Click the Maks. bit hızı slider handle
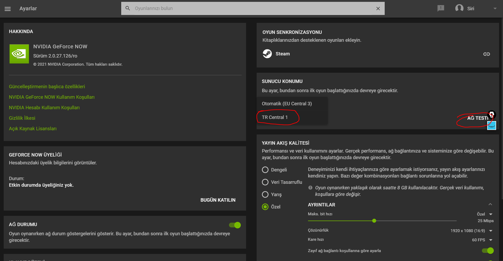The width and height of the screenshot is (503, 261). tap(374, 221)
